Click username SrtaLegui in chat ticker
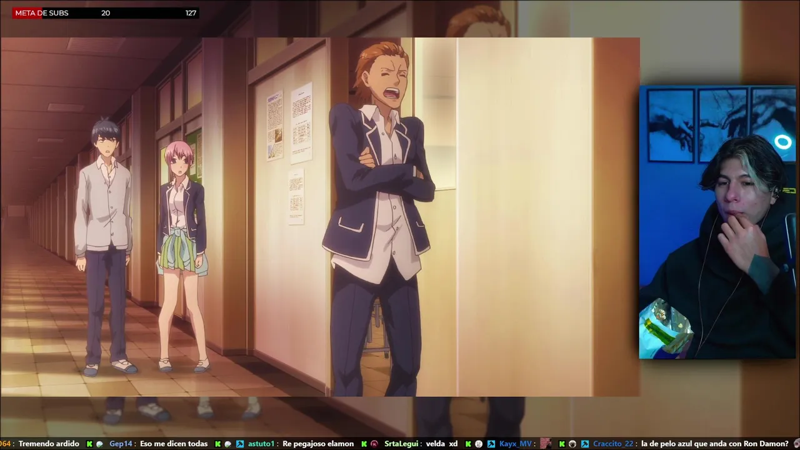Viewport: 800px width, 450px height. coord(401,444)
